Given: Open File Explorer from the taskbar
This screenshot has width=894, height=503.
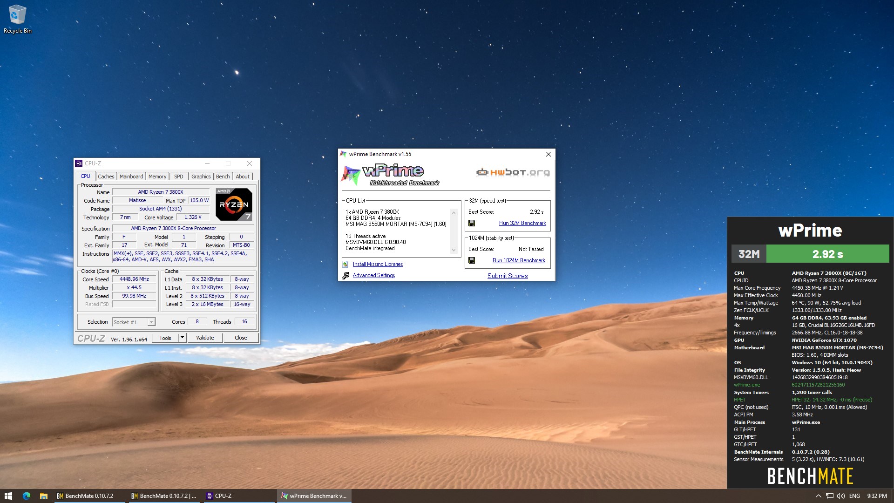Looking at the screenshot, I should 43,496.
